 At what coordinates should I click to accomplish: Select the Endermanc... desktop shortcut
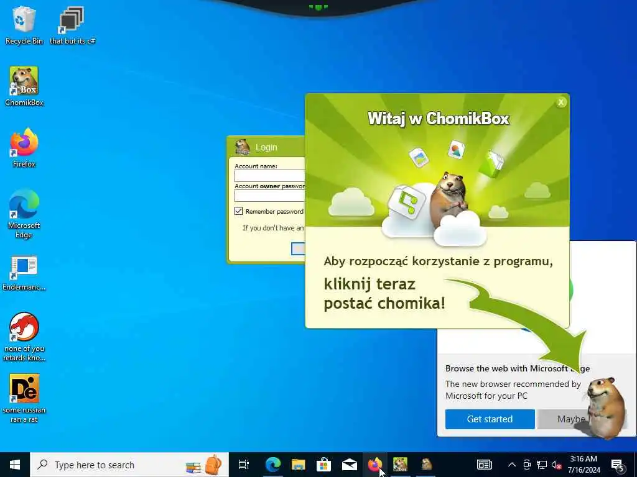pyautogui.click(x=24, y=273)
